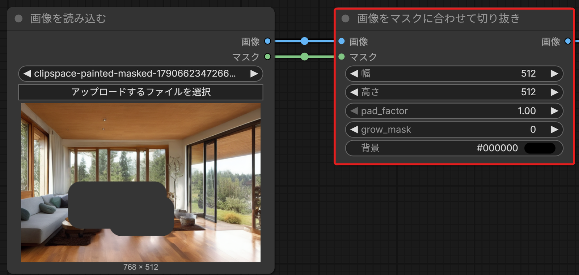Increase 幅 value with right arrow
The image size is (579, 275).
554,74
